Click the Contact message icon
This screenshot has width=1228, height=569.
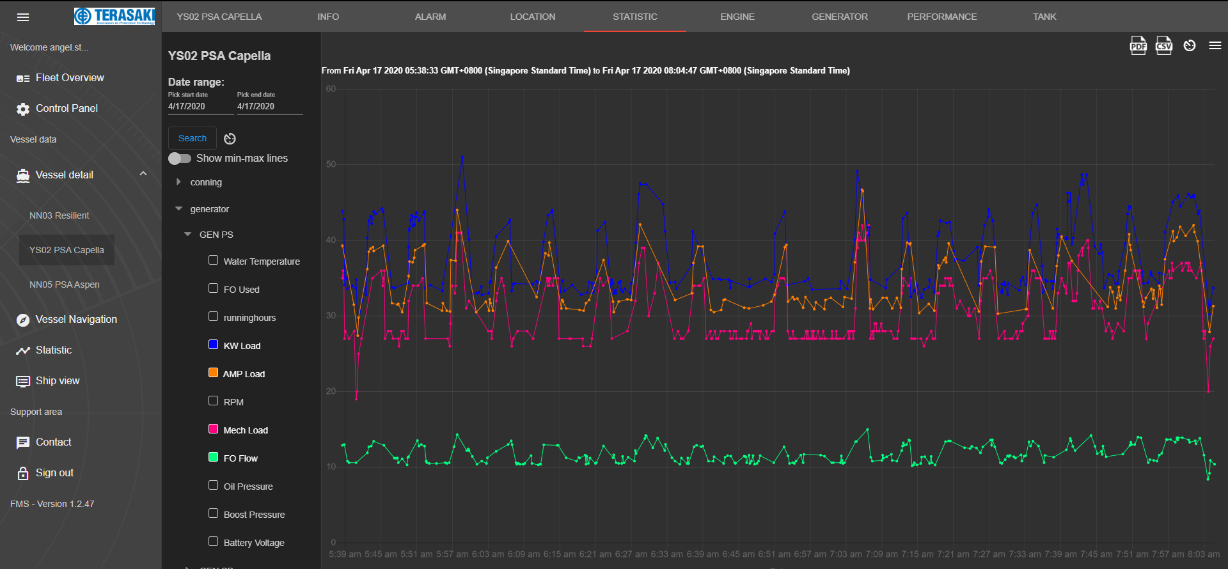click(23, 442)
